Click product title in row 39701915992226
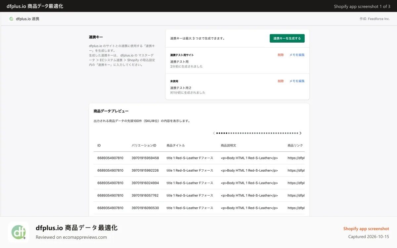 coord(190,171)
